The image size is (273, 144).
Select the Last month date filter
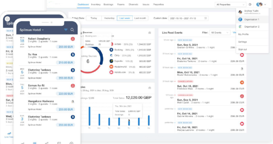click(x=140, y=18)
